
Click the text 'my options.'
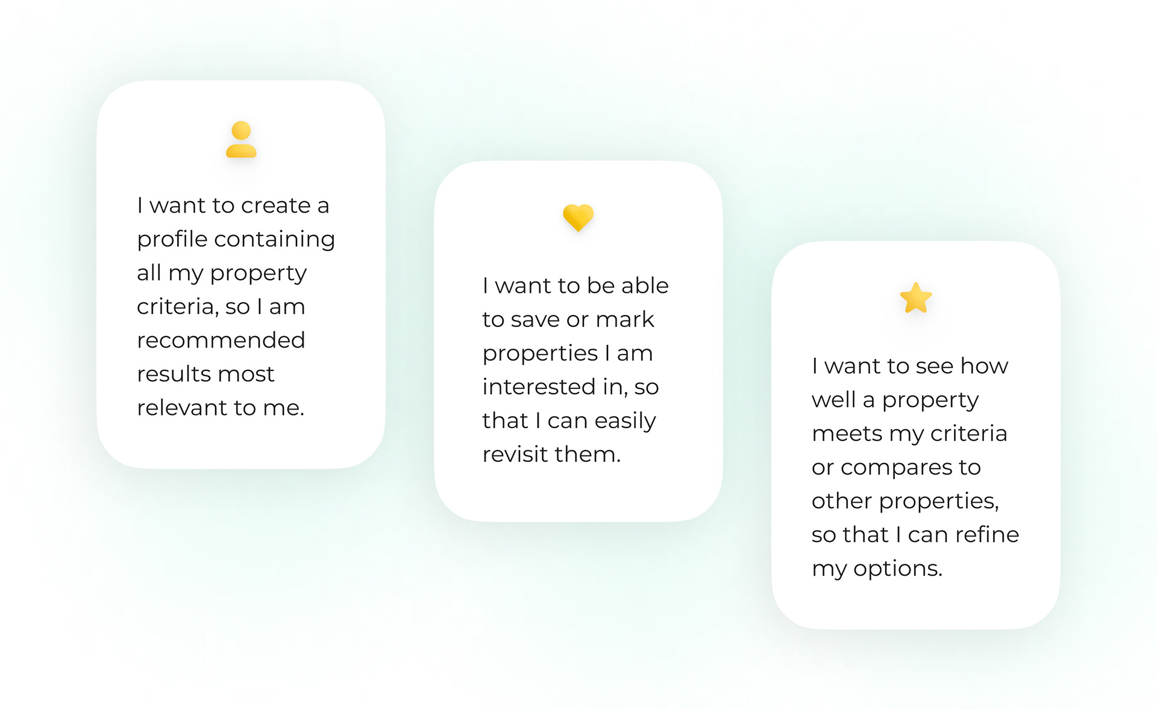pyautogui.click(x=877, y=569)
